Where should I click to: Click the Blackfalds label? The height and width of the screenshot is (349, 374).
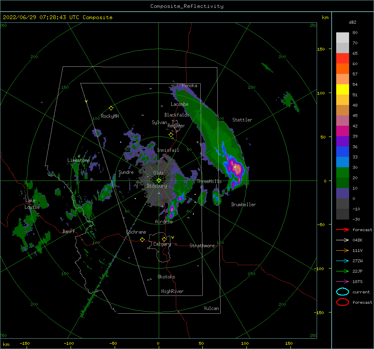point(177,115)
